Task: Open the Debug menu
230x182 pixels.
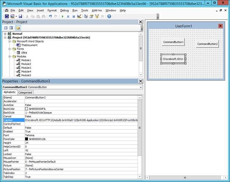Action: tap(64, 10)
